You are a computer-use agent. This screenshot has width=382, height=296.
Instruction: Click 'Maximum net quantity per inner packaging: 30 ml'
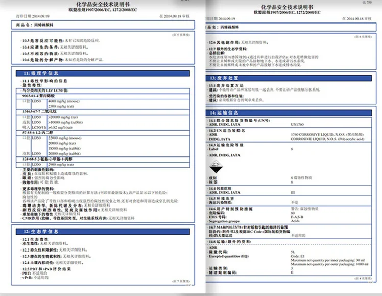click(328, 260)
